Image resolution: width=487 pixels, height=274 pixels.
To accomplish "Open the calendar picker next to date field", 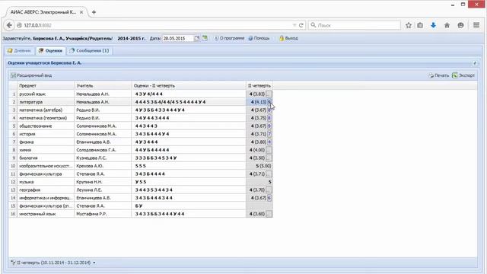I will (197, 38).
